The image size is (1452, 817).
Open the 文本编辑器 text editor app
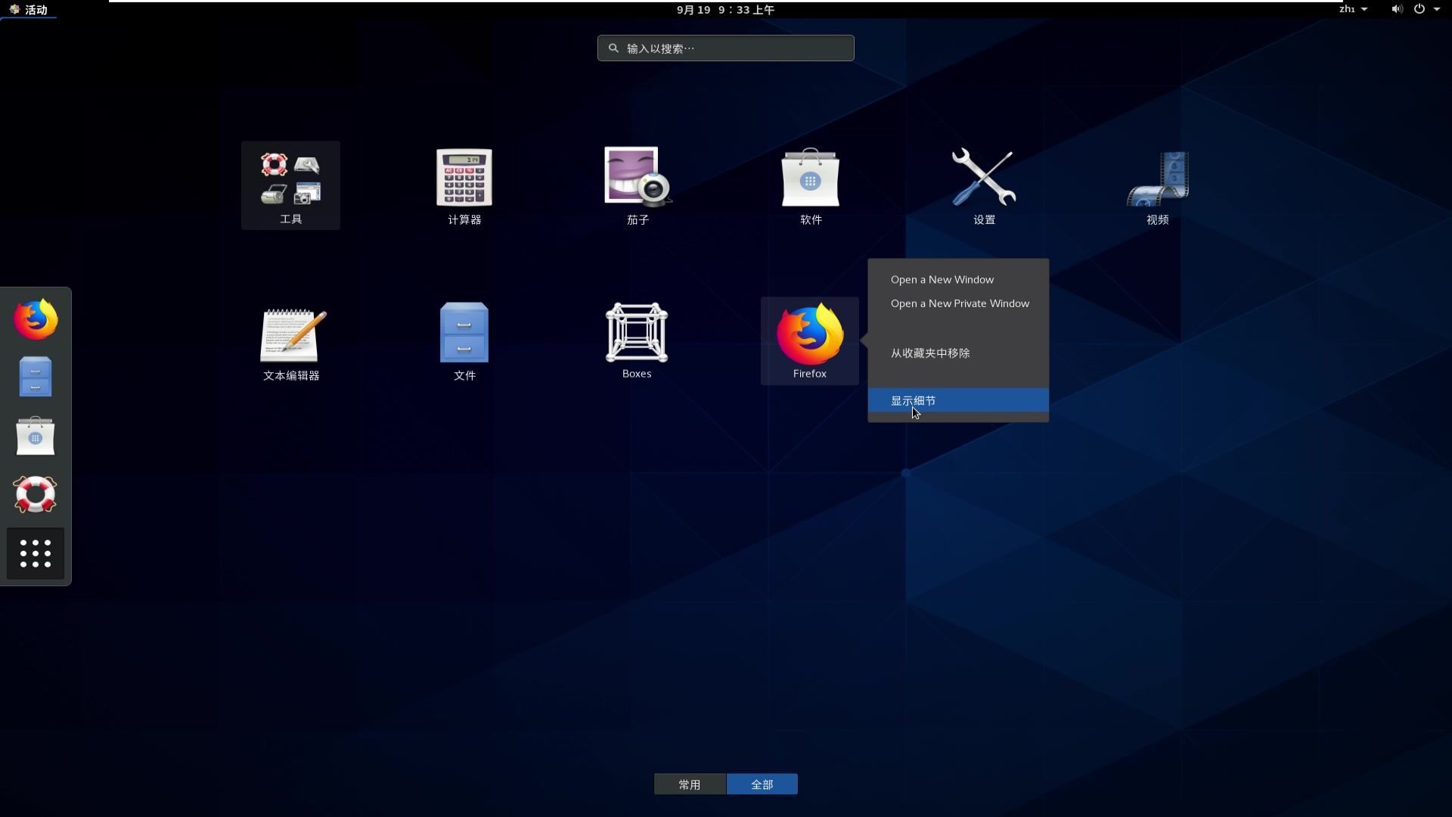coord(291,342)
